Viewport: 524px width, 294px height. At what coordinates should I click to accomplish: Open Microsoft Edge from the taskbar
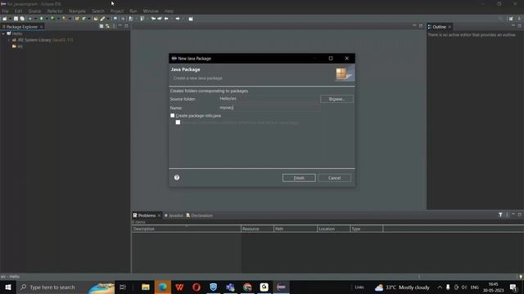point(163,287)
